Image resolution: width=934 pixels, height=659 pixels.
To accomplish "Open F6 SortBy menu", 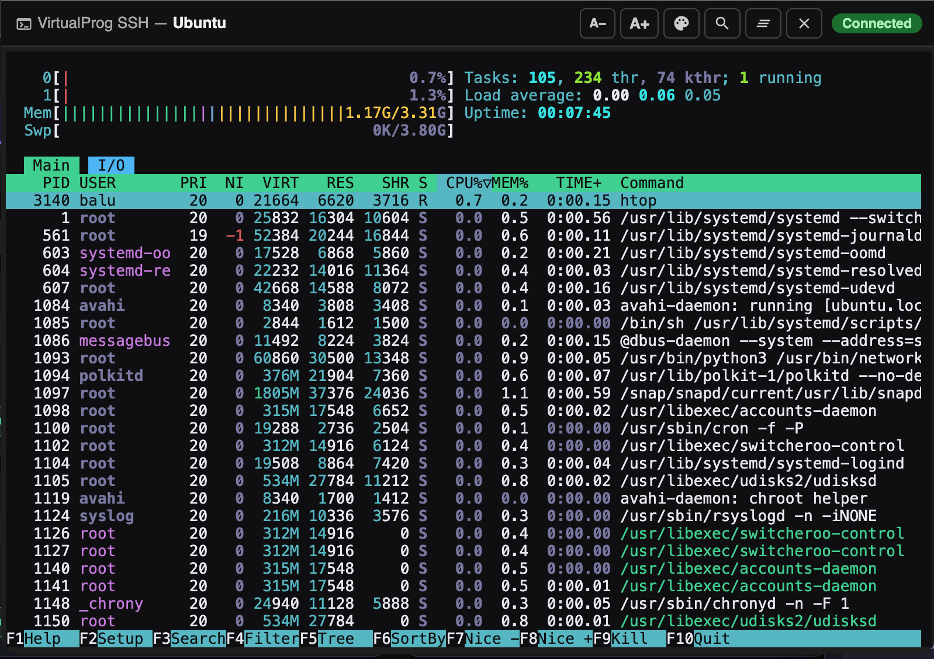I will (x=410, y=639).
